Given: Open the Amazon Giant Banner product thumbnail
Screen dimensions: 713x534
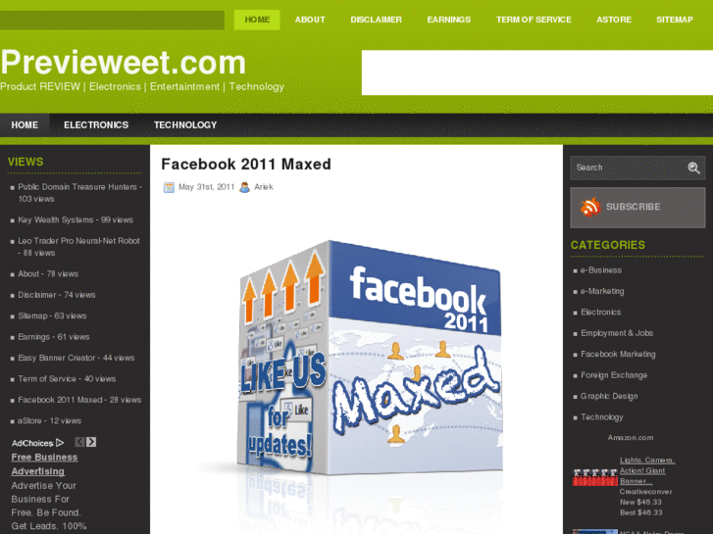Looking at the screenshot, I should pos(594,477).
